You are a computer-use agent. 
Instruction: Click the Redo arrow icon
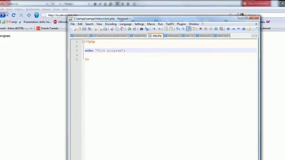134,29
